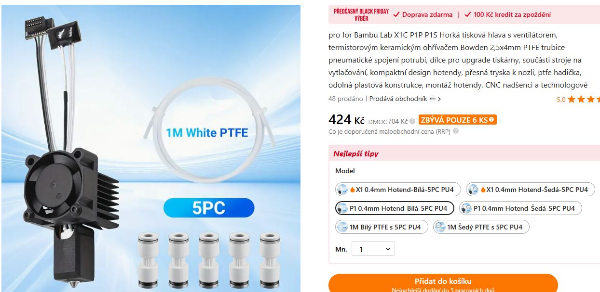Click the RRP info question mark icon

pyautogui.click(x=456, y=131)
